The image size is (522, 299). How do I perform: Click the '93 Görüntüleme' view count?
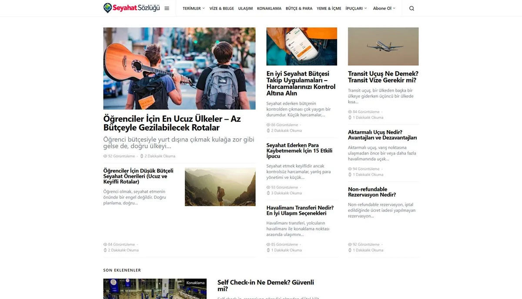point(282,188)
